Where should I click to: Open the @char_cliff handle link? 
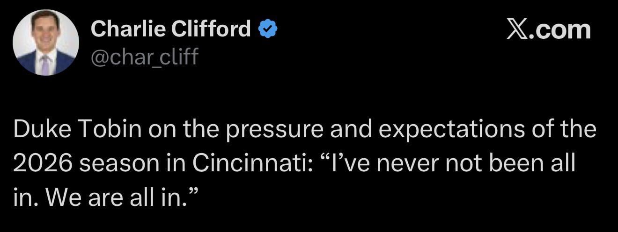[x=144, y=57]
